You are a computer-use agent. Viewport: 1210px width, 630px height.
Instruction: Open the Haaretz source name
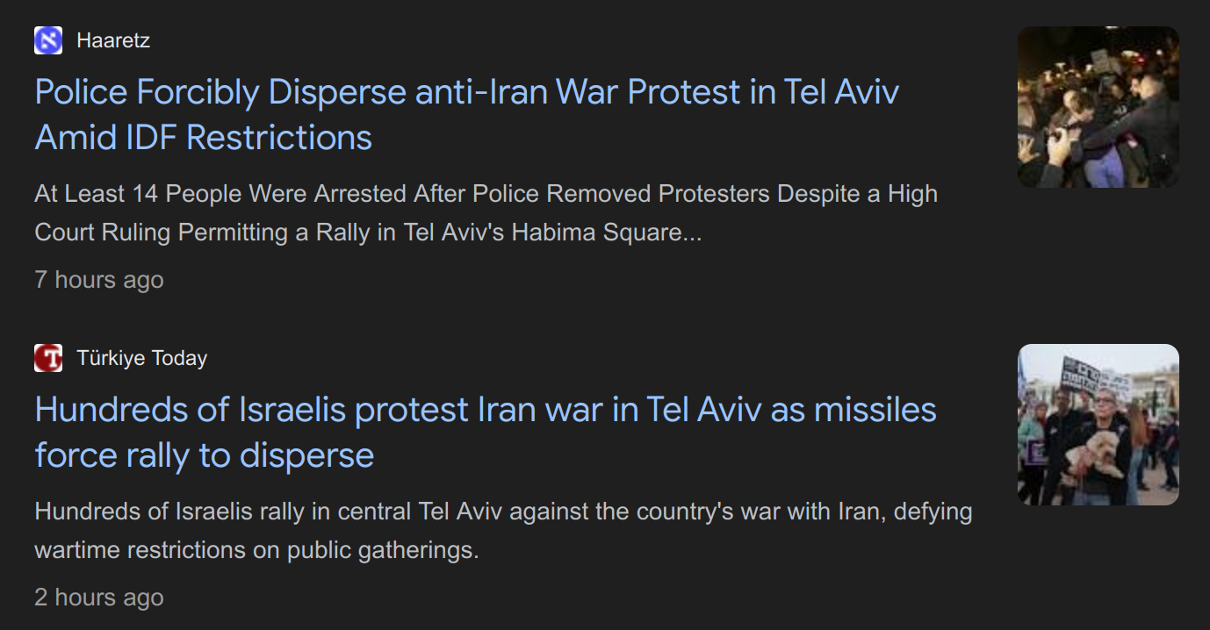point(113,40)
